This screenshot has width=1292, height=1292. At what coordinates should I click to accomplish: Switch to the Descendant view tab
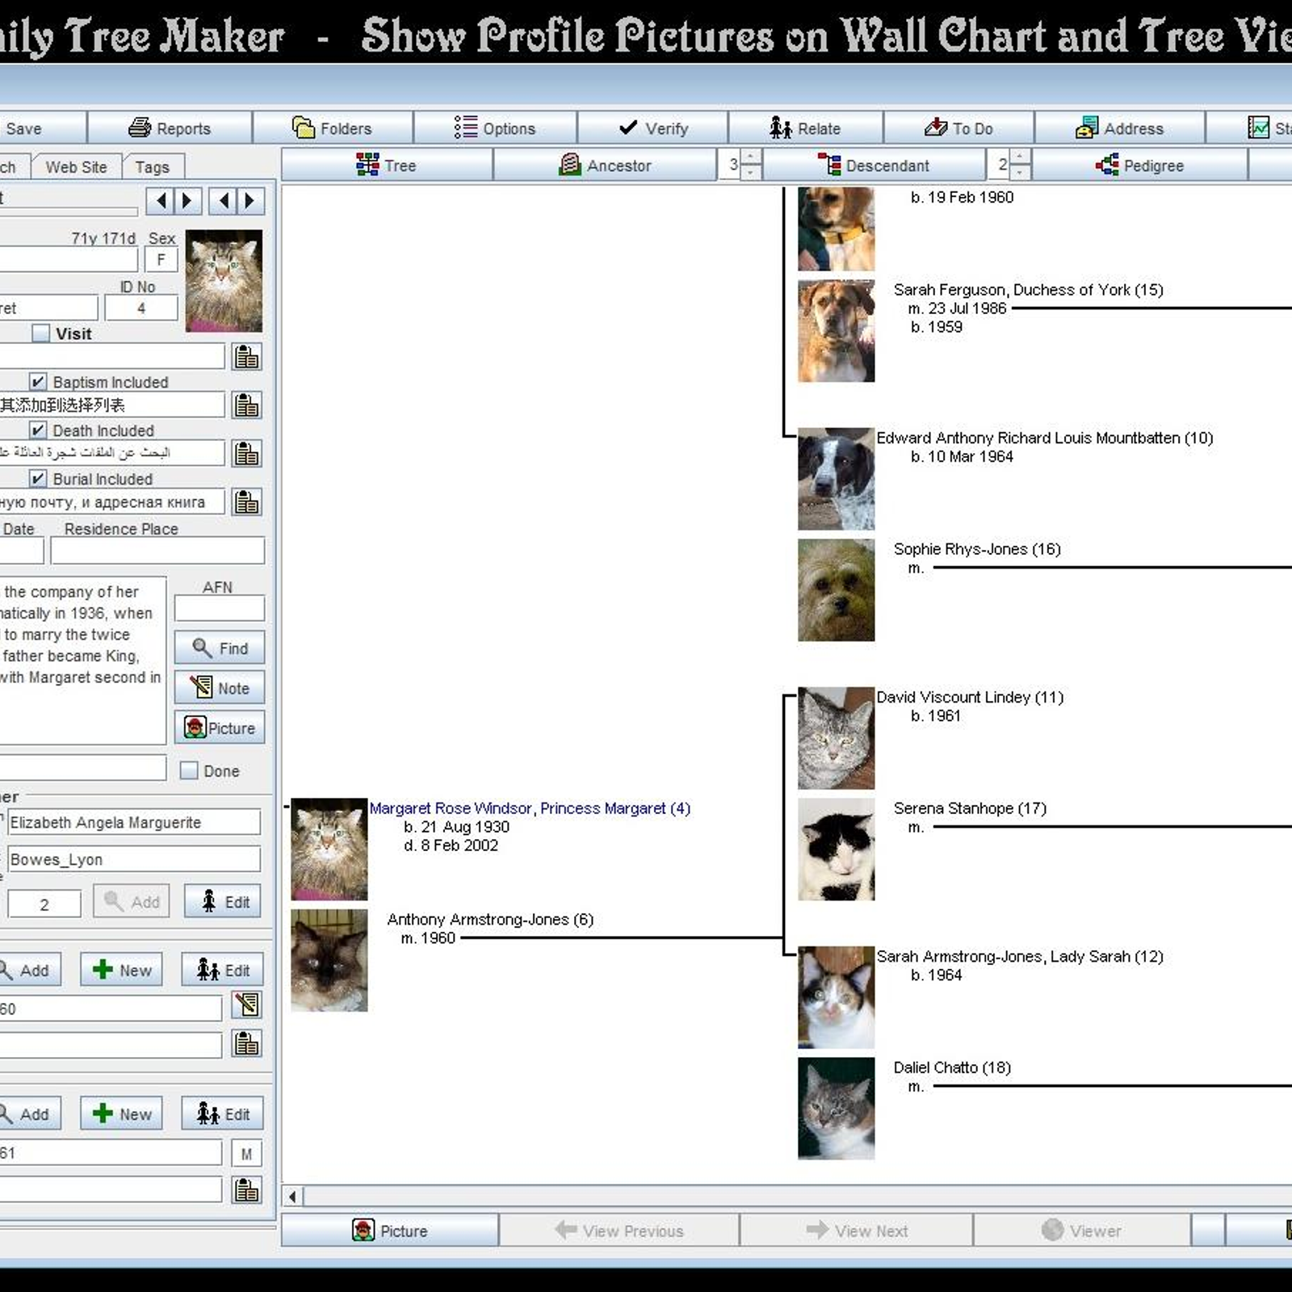874,165
